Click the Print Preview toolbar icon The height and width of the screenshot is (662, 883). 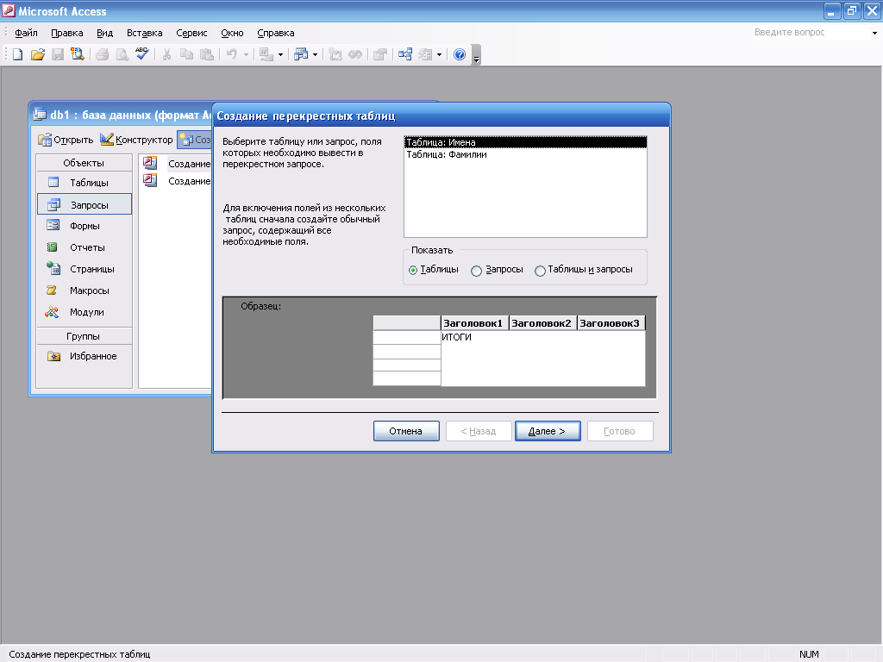(122, 54)
